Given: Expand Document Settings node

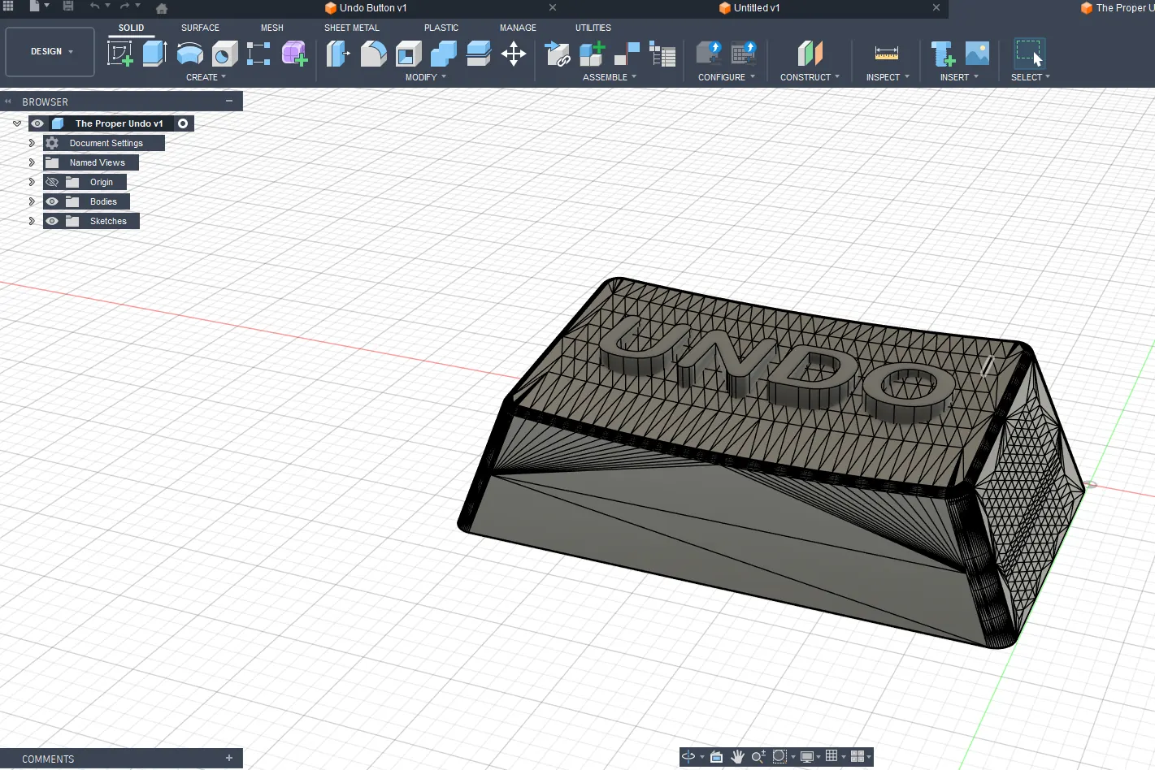Looking at the screenshot, I should tap(32, 143).
